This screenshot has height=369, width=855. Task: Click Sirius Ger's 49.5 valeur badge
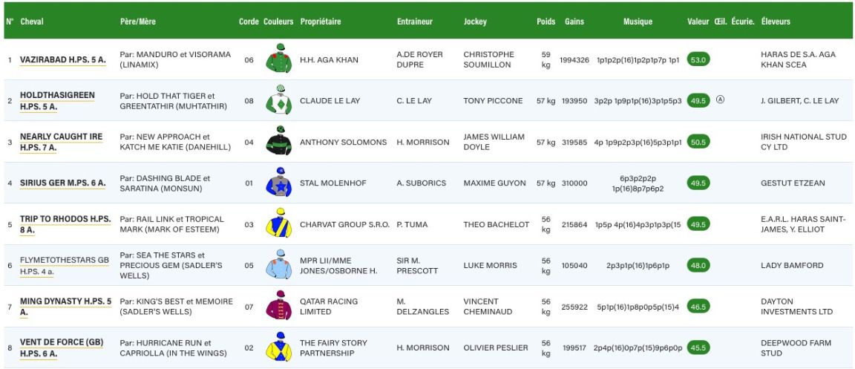[698, 183]
